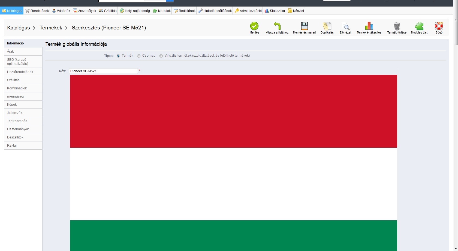Open the Beszállítók side tab
Viewport: 458px width, 251px height.
tap(23, 137)
